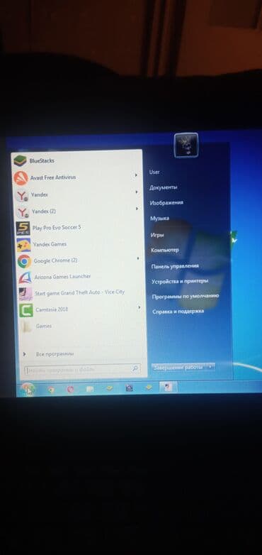262x555 pixels.
Task: Open Chrome from the taskbar
Action: click(x=51, y=390)
